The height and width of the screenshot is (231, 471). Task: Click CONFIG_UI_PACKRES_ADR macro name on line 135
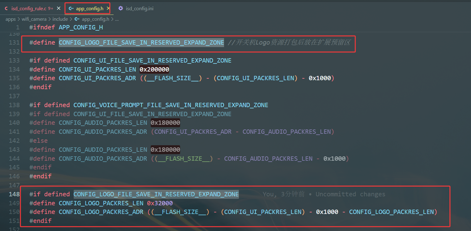coord(97,78)
